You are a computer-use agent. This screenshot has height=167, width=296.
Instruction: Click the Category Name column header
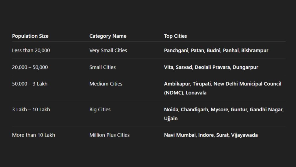pyautogui.click(x=108, y=36)
